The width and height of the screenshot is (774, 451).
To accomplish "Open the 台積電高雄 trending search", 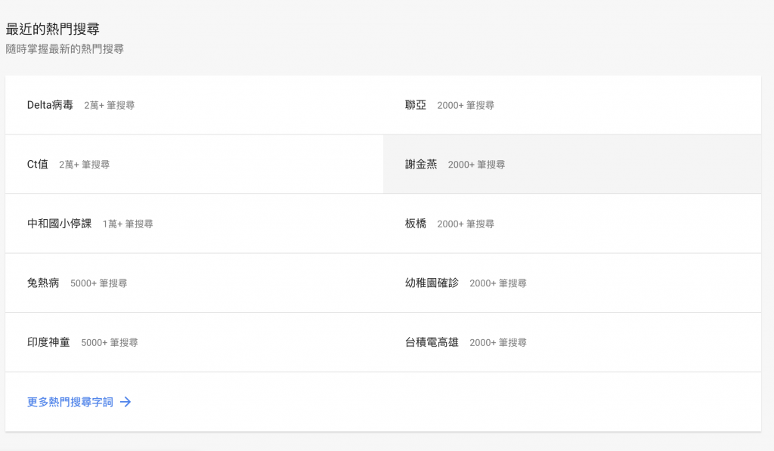I will pos(432,342).
